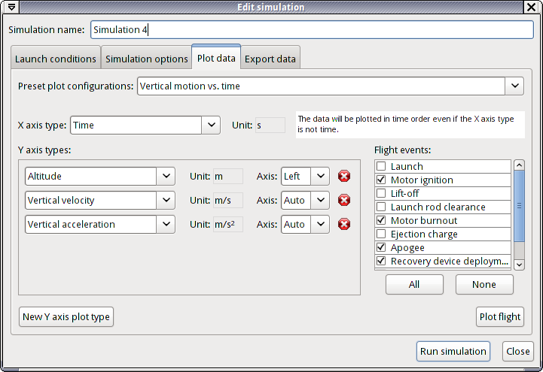The height and width of the screenshot is (372, 543).
Task: Click the Simulation name text field
Action: coord(312,30)
